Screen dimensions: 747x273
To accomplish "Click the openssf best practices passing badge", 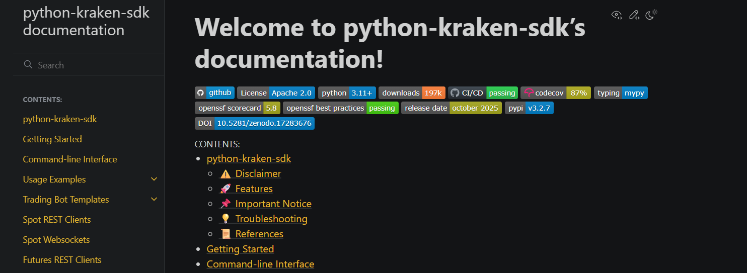I will pos(341,108).
